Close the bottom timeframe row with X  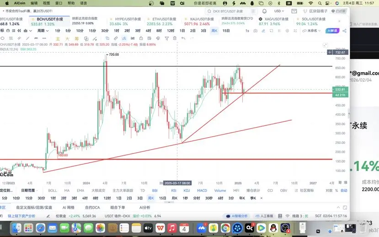pyautogui.click(x=262, y=198)
